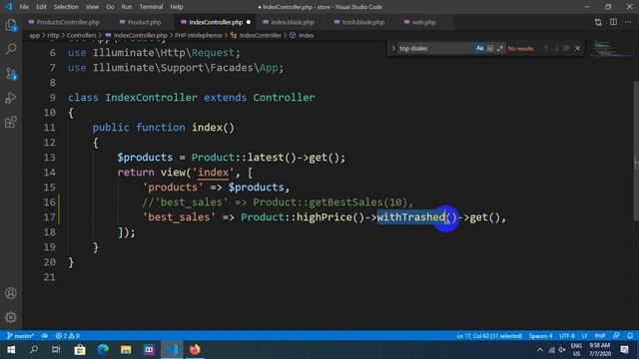639x359 pixels.
Task: Open Microsoft Edge from taskbar
Action: tap(103, 350)
